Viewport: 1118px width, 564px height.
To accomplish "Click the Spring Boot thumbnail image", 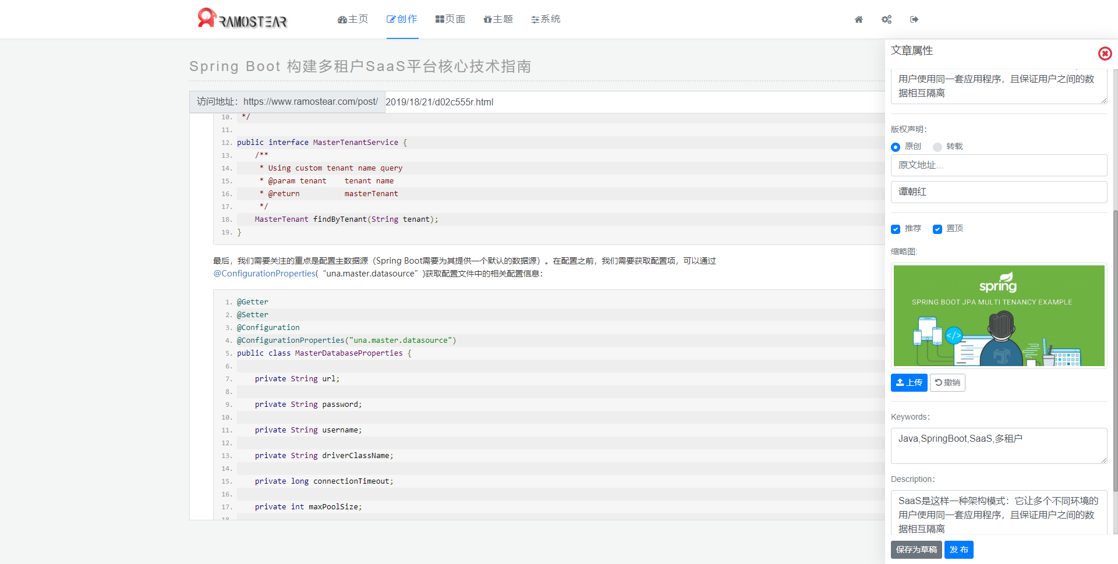I will (x=999, y=315).
